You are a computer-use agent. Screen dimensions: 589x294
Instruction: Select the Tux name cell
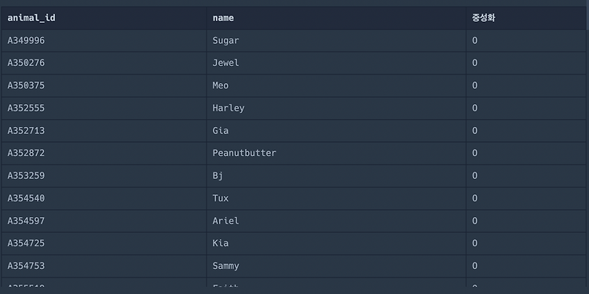pos(336,198)
